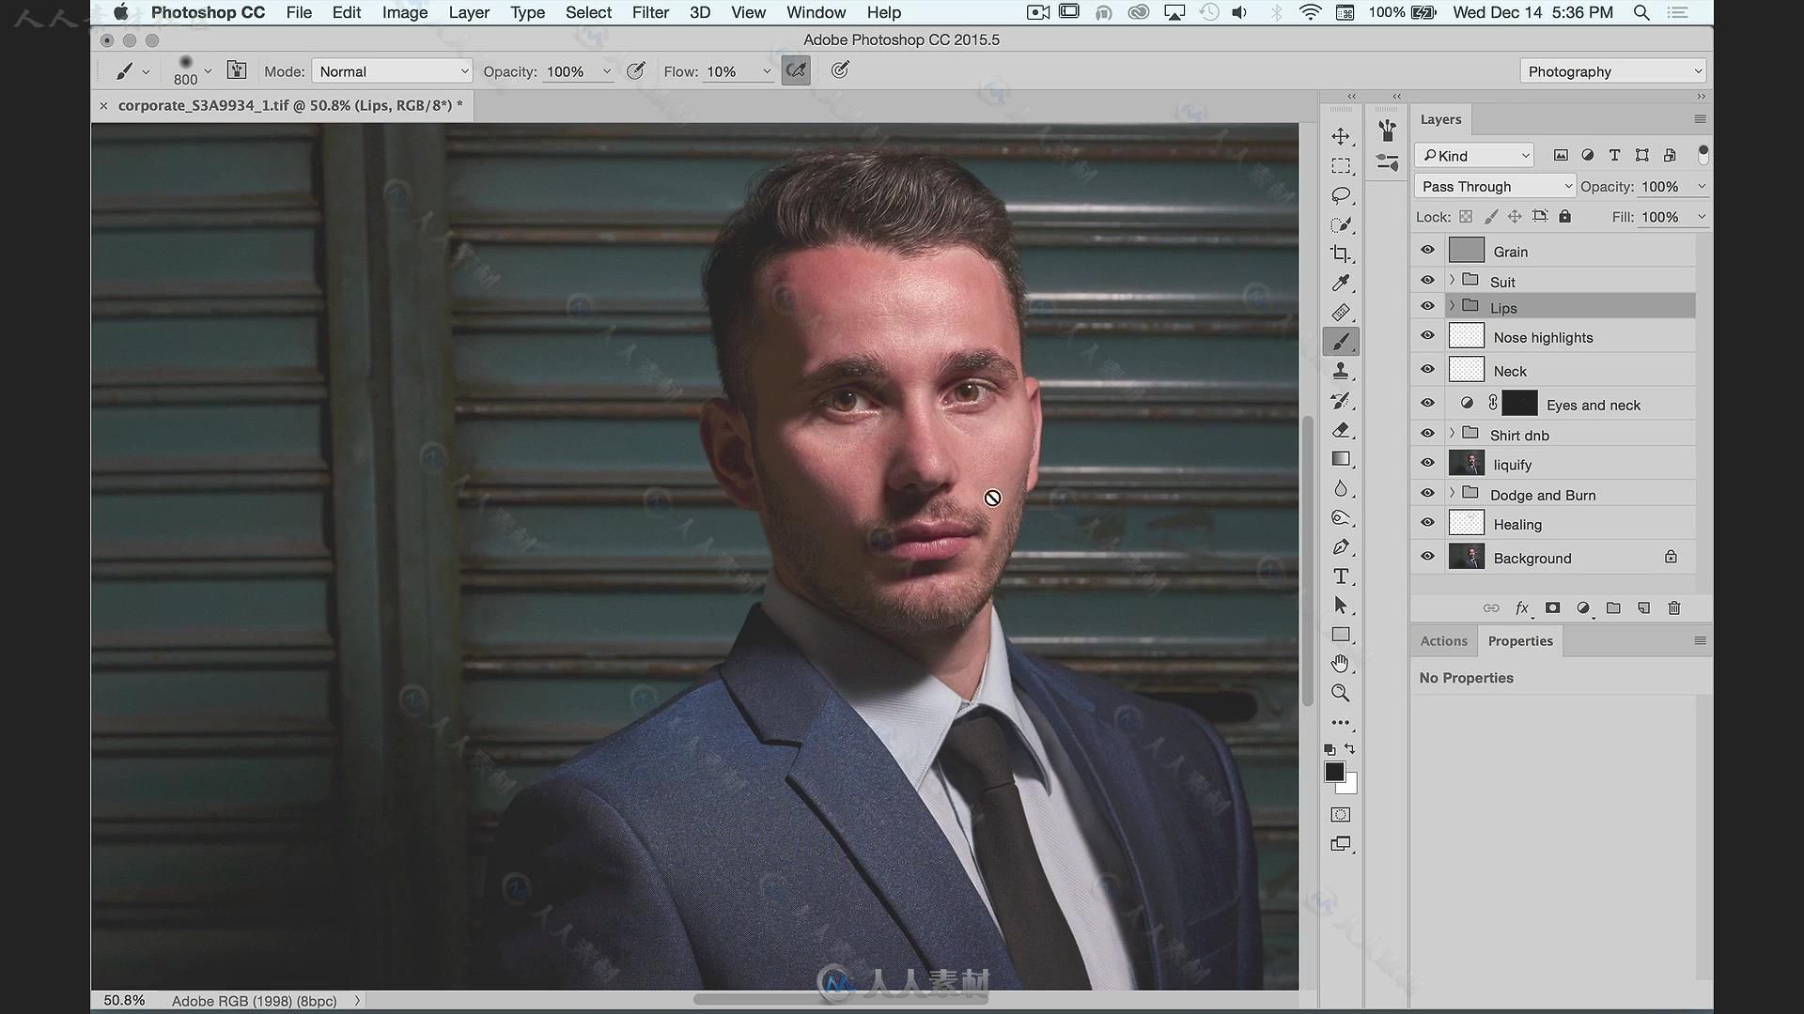Image resolution: width=1804 pixels, height=1014 pixels.
Task: Open the brush panel toggle icon
Action: pos(237,70)
